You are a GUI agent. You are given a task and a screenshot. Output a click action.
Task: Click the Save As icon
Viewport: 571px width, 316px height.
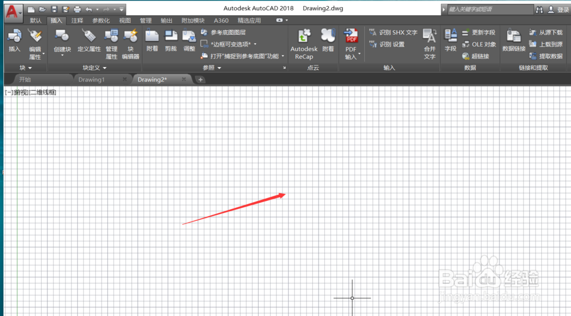[x=66, y=10]
